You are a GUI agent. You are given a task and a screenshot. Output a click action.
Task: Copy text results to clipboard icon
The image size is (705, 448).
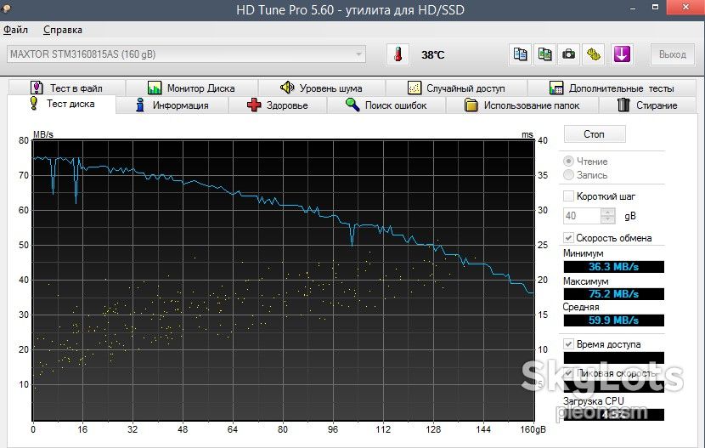pos(520,54)
